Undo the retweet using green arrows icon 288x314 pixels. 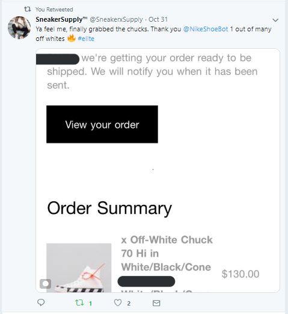click(79, 303)
